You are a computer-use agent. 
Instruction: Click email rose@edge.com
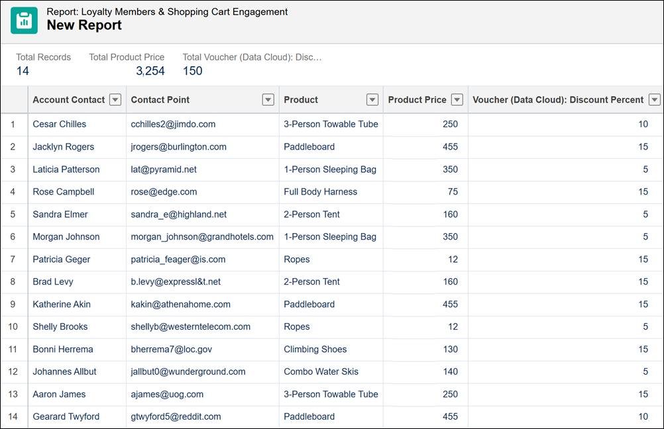click(164, 191)
